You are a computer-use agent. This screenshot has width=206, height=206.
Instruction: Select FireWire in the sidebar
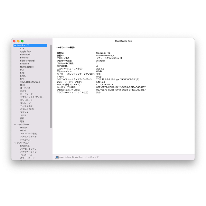[24, 64]
